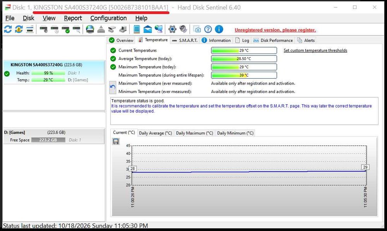
Task: Click the disk with magnifier icon
Action: tap(77, 29)
